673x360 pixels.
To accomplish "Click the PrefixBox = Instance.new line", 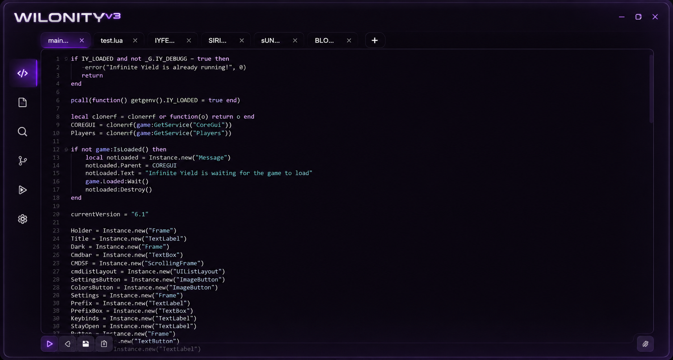I will (132, 311).
